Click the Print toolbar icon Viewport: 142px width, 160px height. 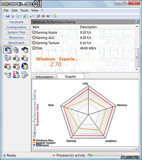pyautogui.click(x=13, y=16)
